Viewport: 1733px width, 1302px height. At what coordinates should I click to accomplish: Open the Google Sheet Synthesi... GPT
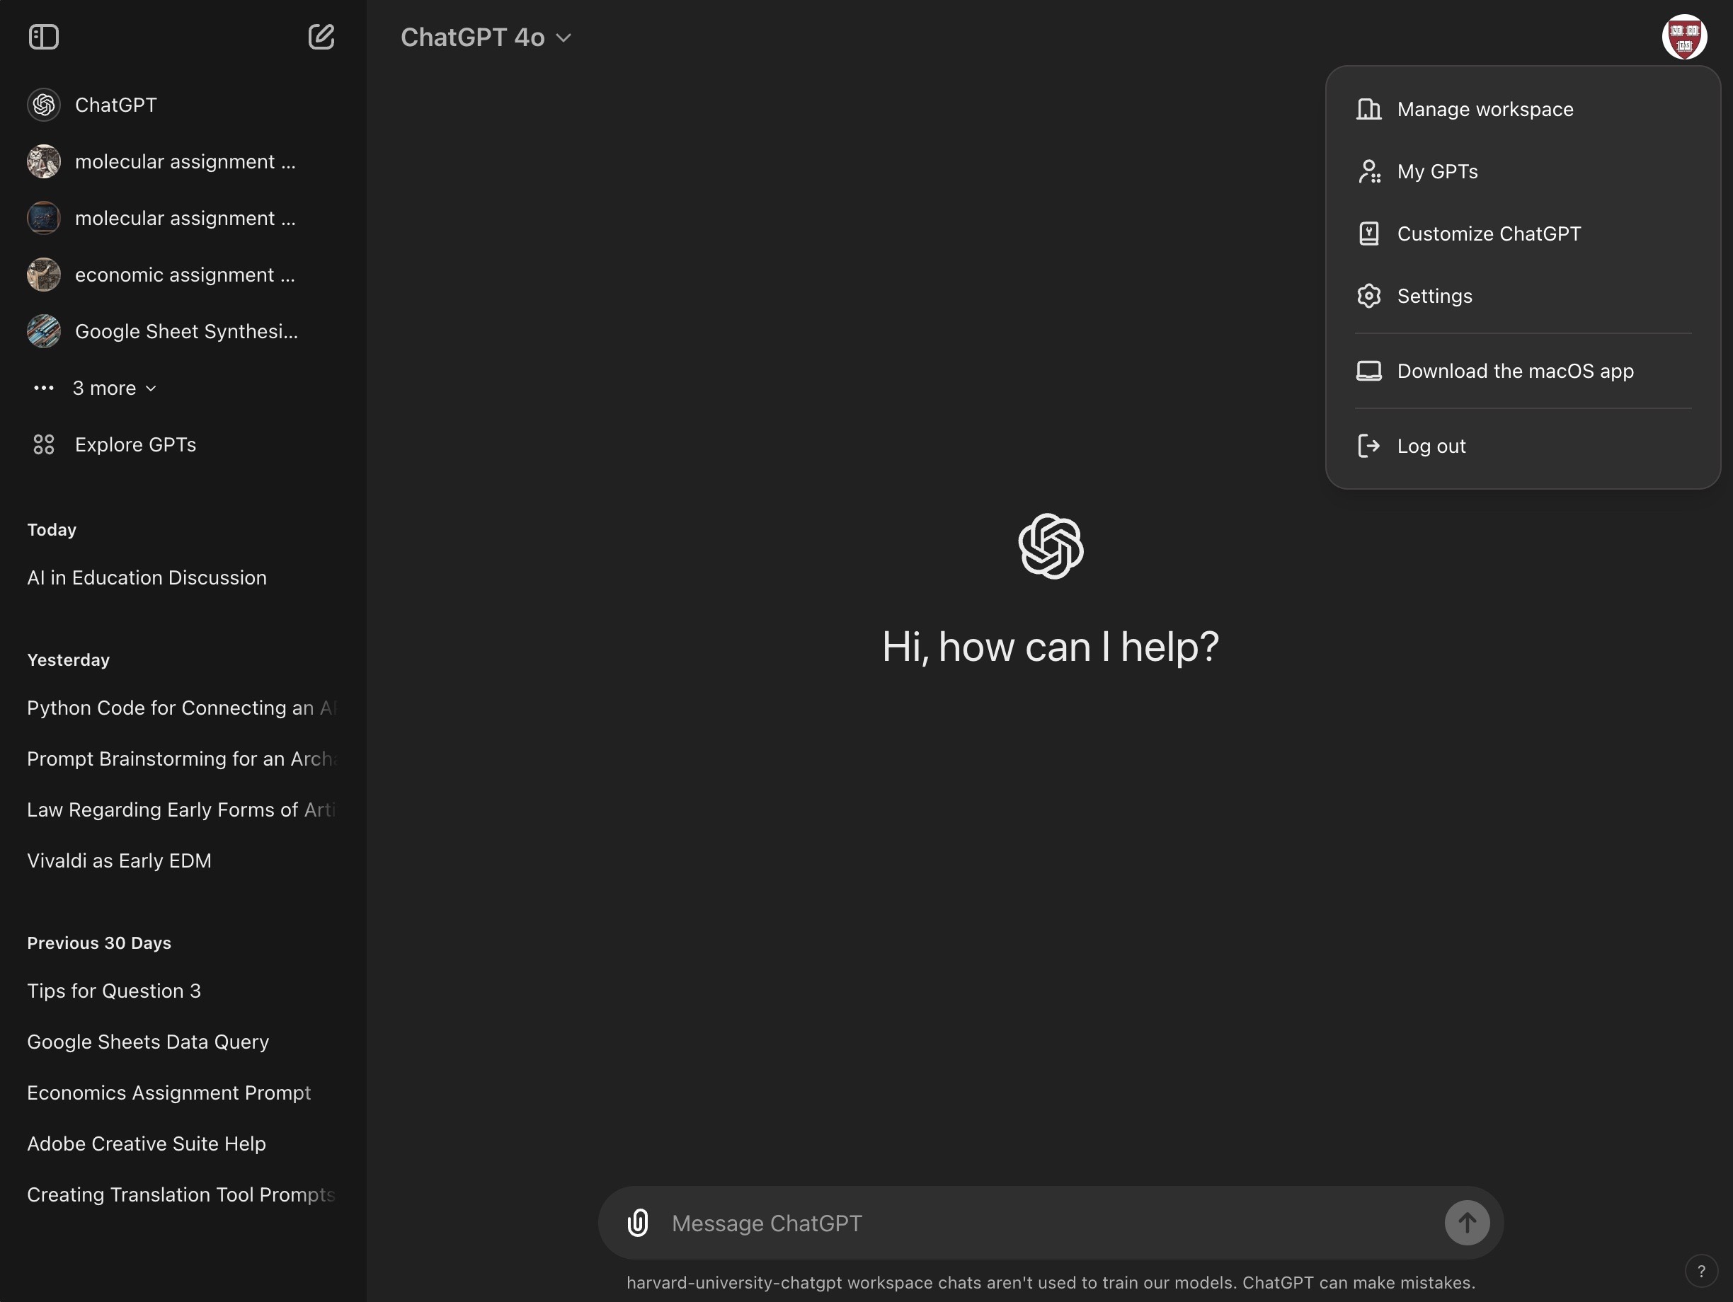pyautogui.click(x=185, y=331)
